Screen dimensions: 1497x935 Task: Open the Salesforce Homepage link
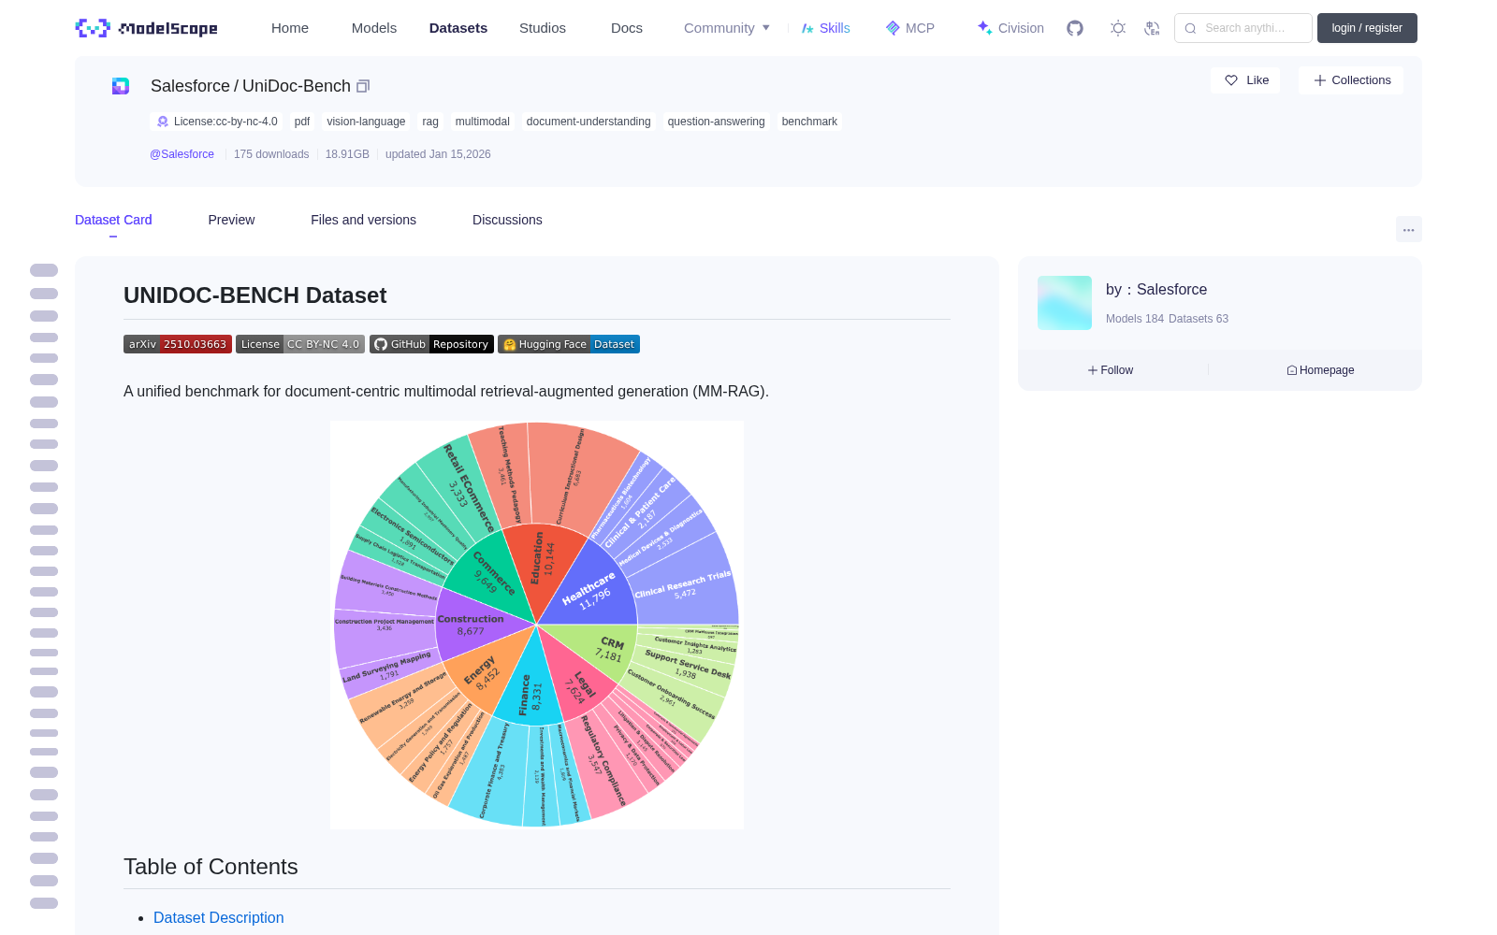[x=1320, y=370]
